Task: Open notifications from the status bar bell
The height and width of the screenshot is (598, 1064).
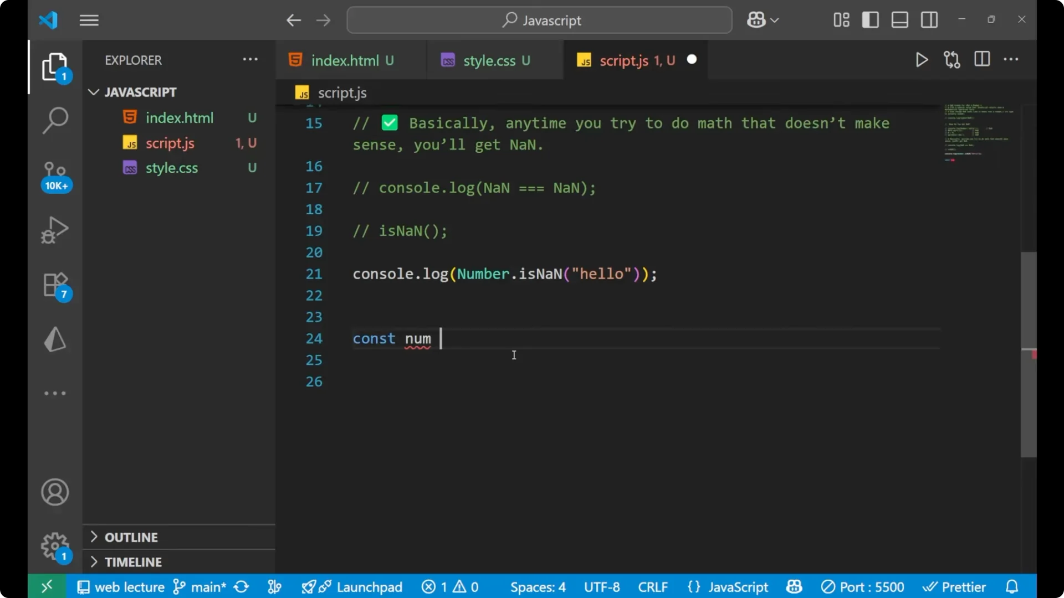Action: click(1012, 586)
